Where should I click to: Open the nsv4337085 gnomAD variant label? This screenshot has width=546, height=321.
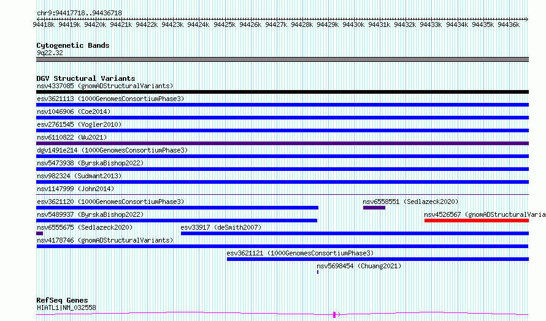105,86
